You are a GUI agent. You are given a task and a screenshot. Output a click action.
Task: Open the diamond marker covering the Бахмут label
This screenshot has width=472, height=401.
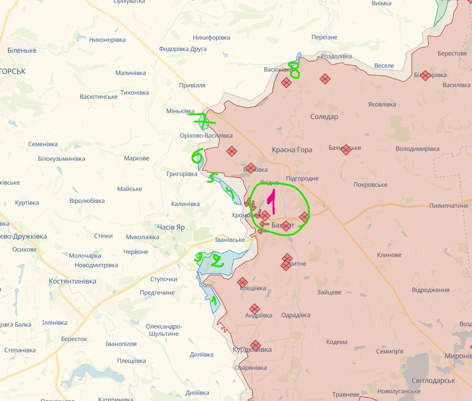coord(285,225)
